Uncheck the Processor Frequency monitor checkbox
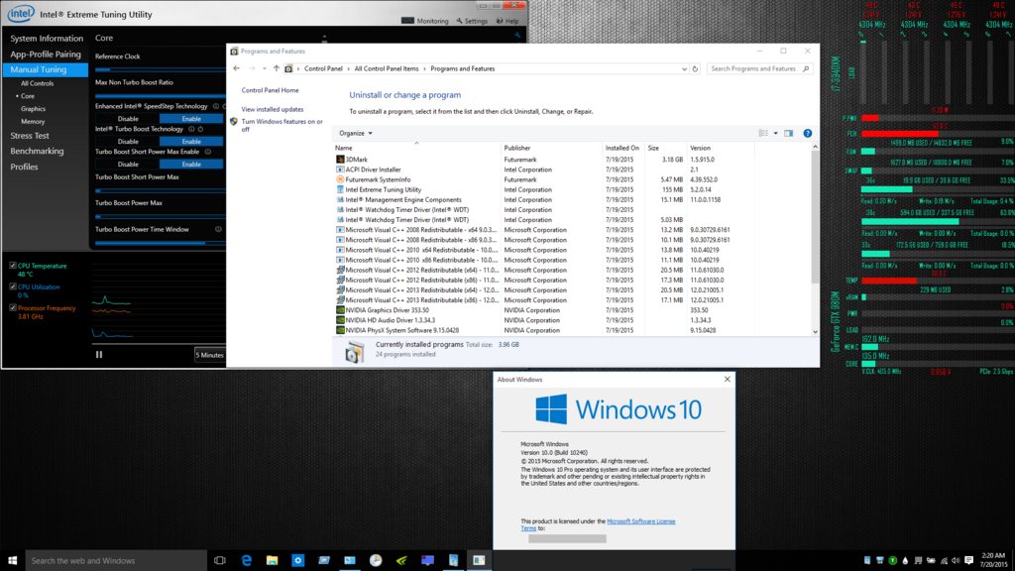The image size is (1015, 571). pos(12,307)
